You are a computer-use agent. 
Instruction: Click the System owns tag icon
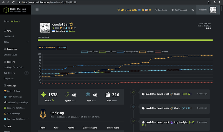tap(67, 94)
